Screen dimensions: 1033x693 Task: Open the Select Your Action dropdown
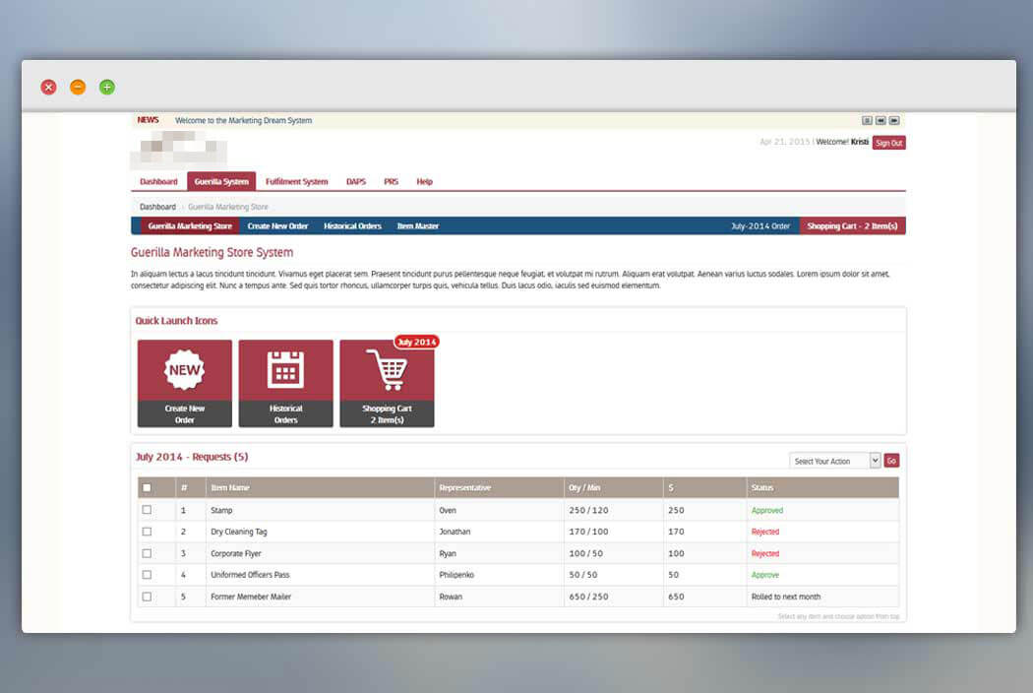834,461
